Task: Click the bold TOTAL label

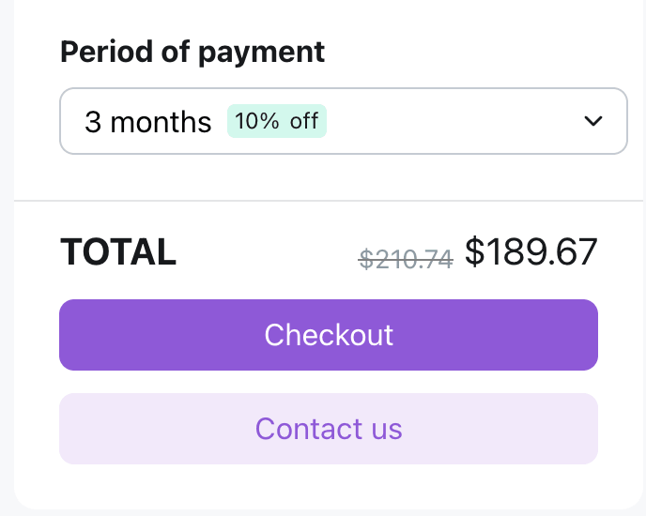Action: pyautogui.click(x=118, y=251)
